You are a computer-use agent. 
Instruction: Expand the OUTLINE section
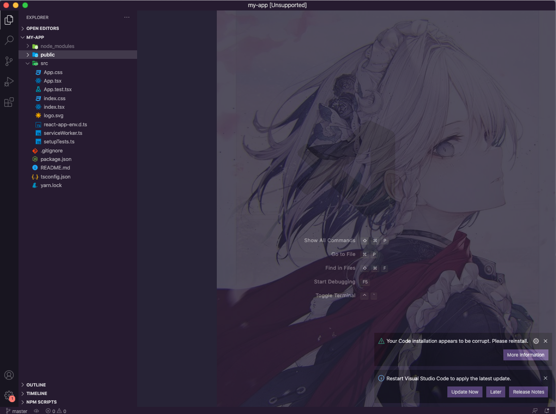(78, 385)
